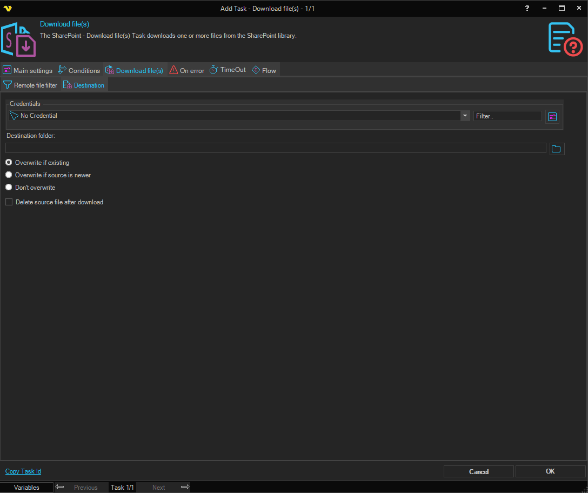Expand the Credentials dropdown arrow
Viewport: 588px width, 493px height.
(465, 116)
